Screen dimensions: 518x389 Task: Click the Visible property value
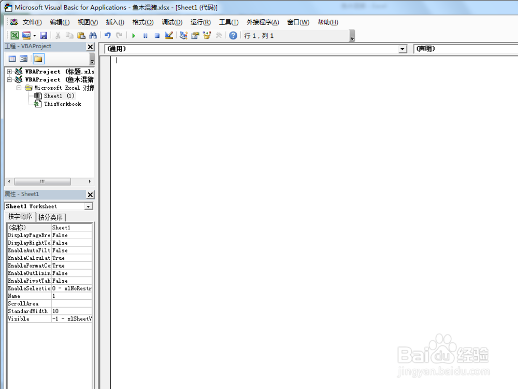[x=71, y=319]
